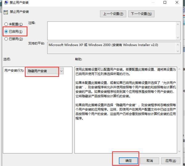Click the 支持的平台 box scroll down arrow
The height and width of the screenshot is (166, 185).
pyautogui.click(x=178, y=51)
